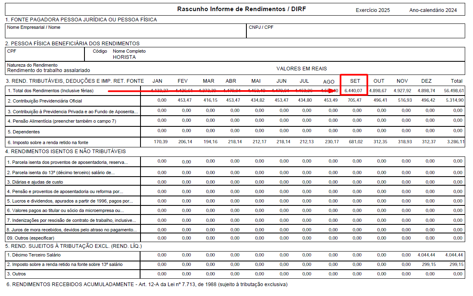
Task: Select 'Rendimento do trabalho assalariado' text
Action: pyautogui.click(x=49, y=70)
